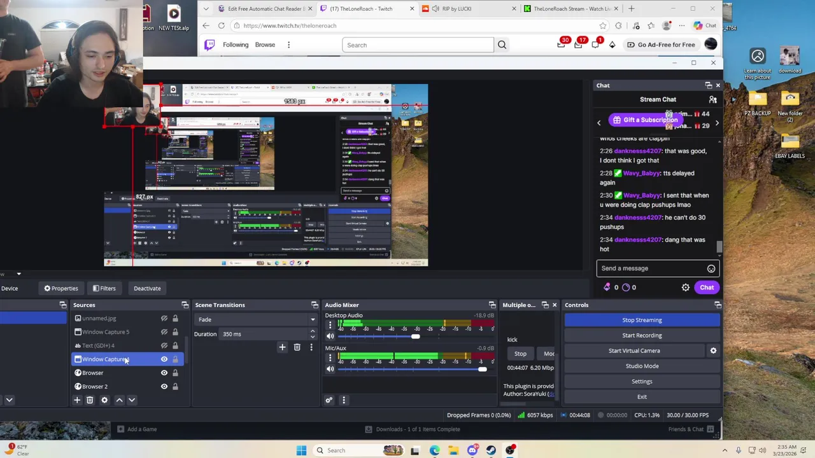This screenshot has width=815, height=458.
Task: Open Twitch whispers icon with 1 badge
Action: (595, 44)
